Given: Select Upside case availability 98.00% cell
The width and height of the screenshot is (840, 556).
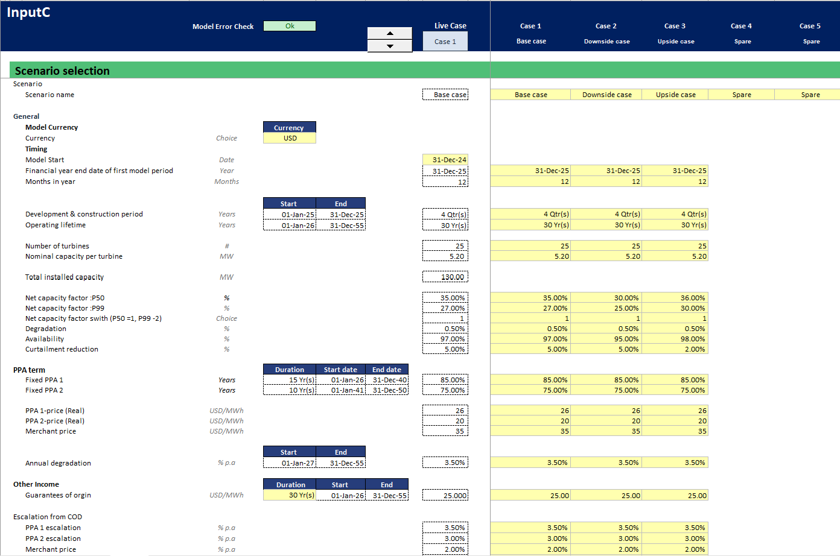Looking at the screenshot, I should 675,339.
